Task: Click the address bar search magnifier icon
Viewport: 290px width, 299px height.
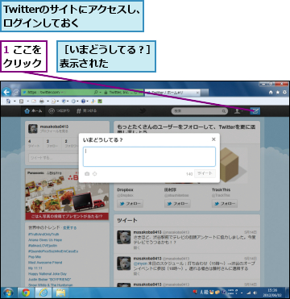Action: pos(96,93)
